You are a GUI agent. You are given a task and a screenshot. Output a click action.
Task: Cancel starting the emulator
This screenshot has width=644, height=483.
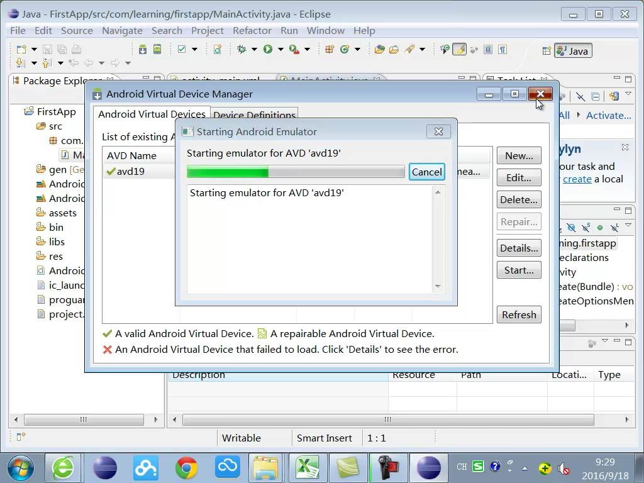click(427, 172)
